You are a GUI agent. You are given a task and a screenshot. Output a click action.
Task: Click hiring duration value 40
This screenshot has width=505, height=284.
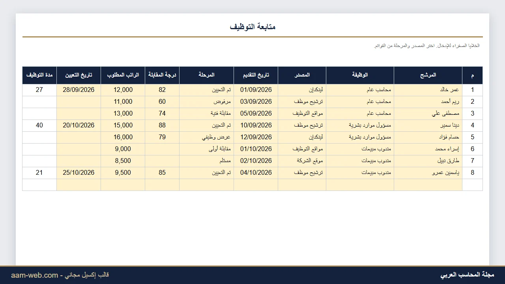(39, 125)
